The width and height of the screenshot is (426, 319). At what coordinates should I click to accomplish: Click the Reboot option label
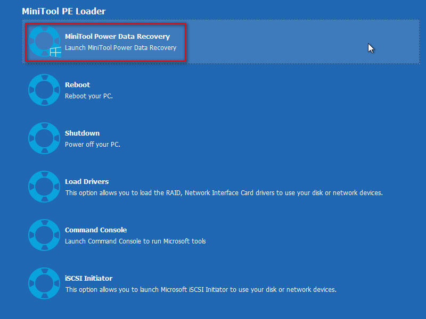[77, 85]
